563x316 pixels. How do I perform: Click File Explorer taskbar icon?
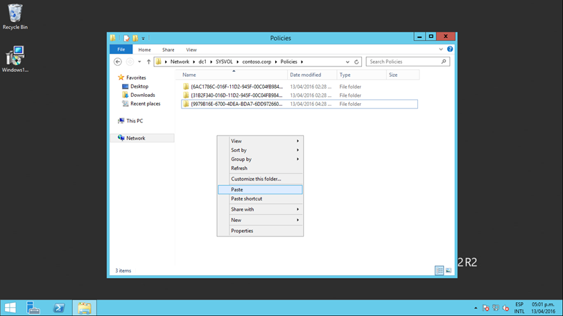(85, 308)
